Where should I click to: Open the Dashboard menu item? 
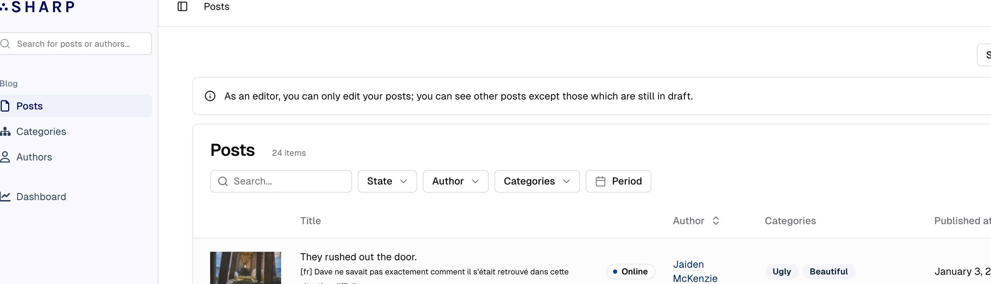[41, 197]
